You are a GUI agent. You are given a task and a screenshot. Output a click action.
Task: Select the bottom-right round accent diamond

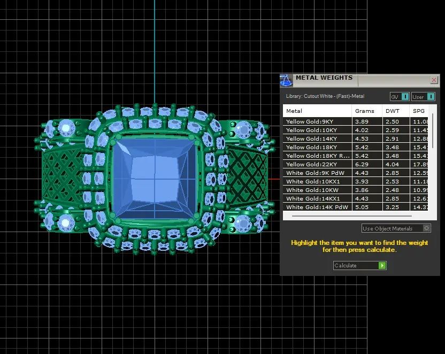point(243,223)
